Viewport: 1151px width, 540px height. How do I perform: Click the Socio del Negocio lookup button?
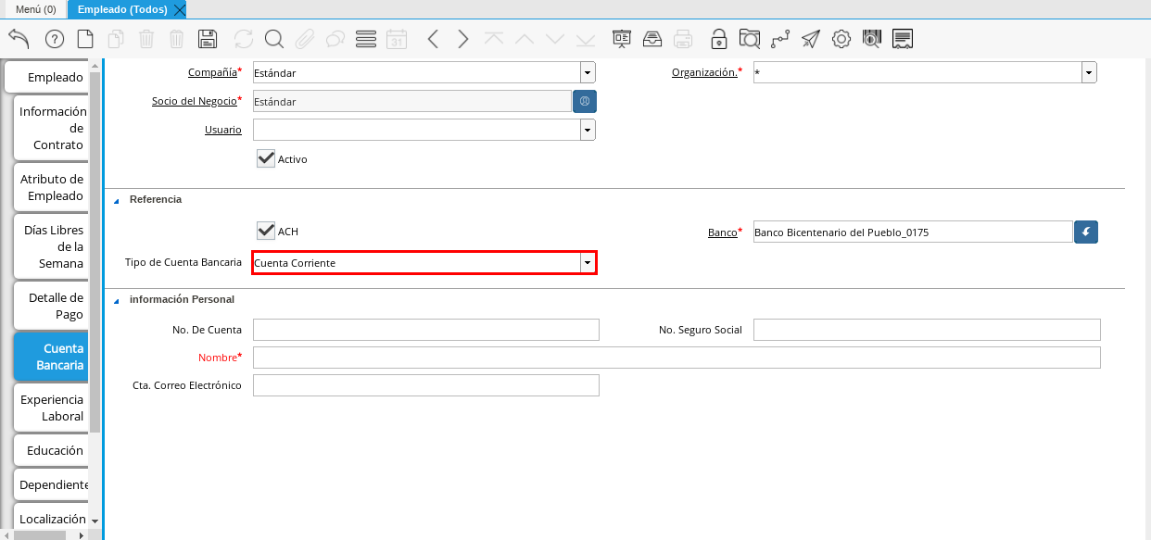click(x=585, y=102)
